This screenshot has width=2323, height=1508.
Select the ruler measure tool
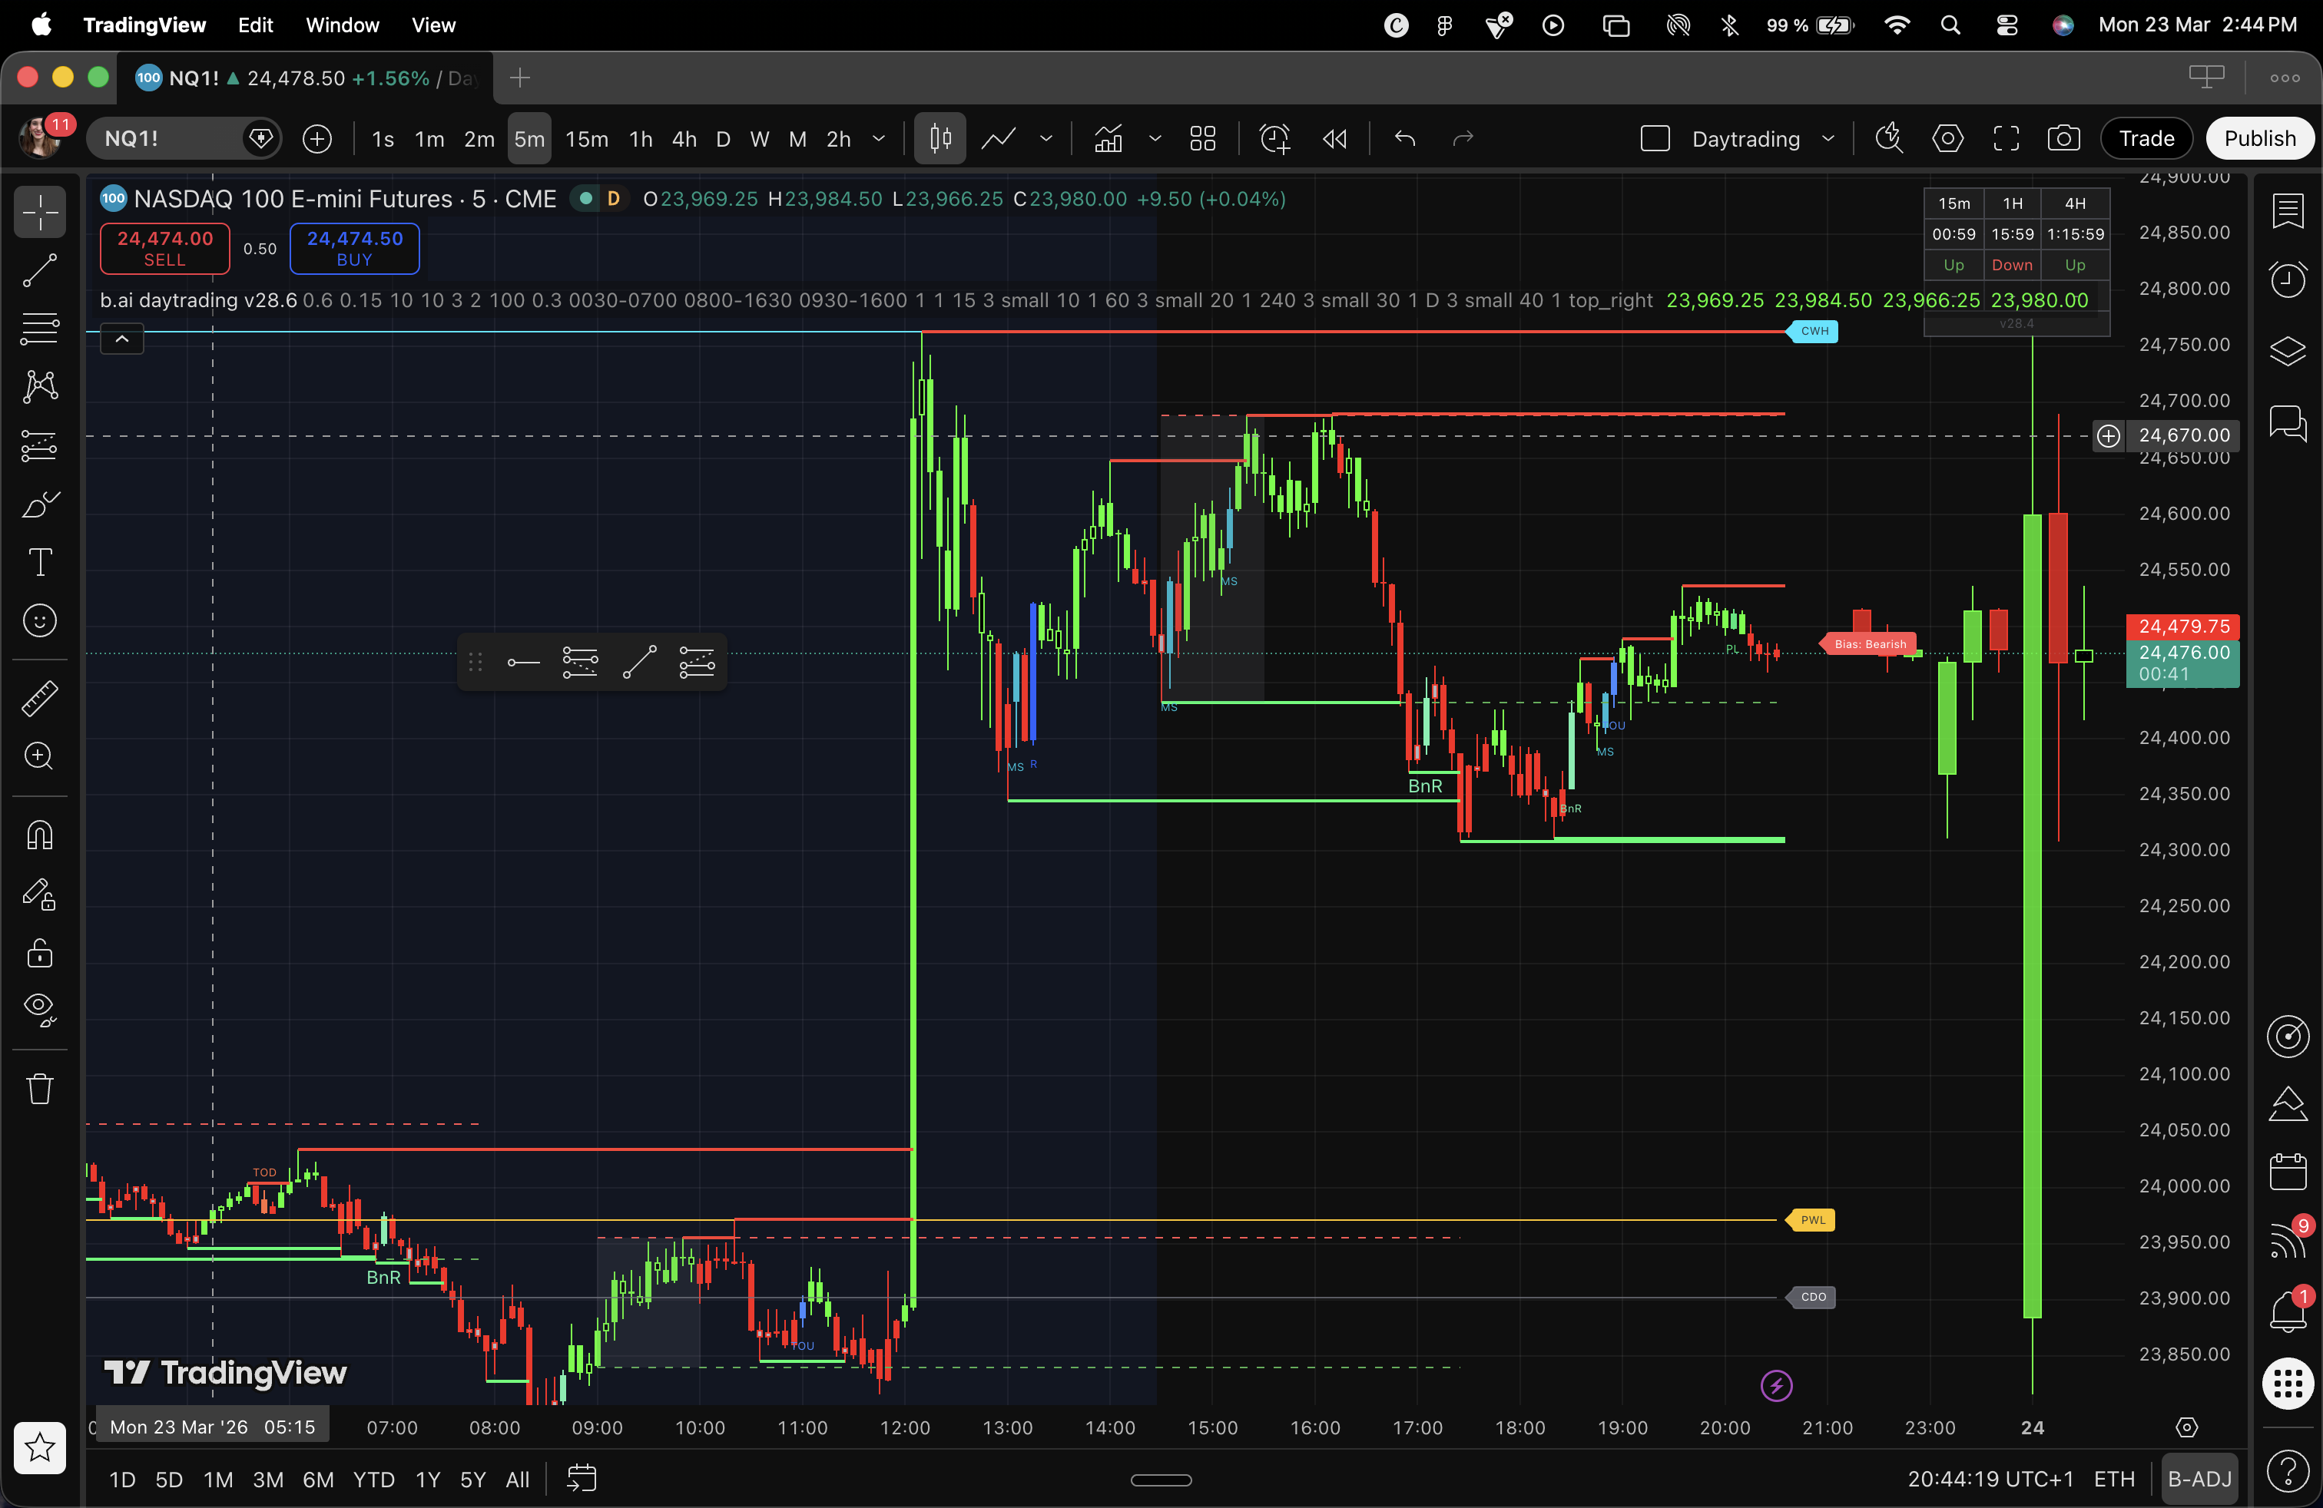40,699
